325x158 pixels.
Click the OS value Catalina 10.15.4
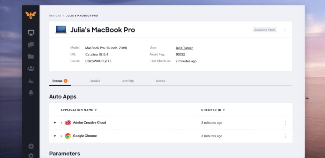(97, 54)
